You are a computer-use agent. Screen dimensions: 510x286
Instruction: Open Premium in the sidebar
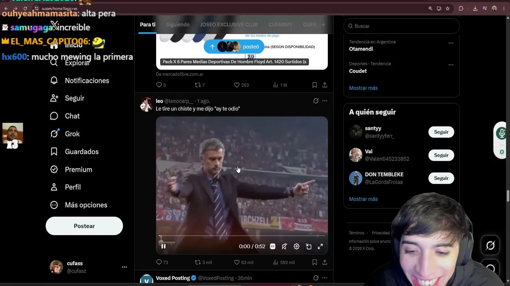(71, 170)
